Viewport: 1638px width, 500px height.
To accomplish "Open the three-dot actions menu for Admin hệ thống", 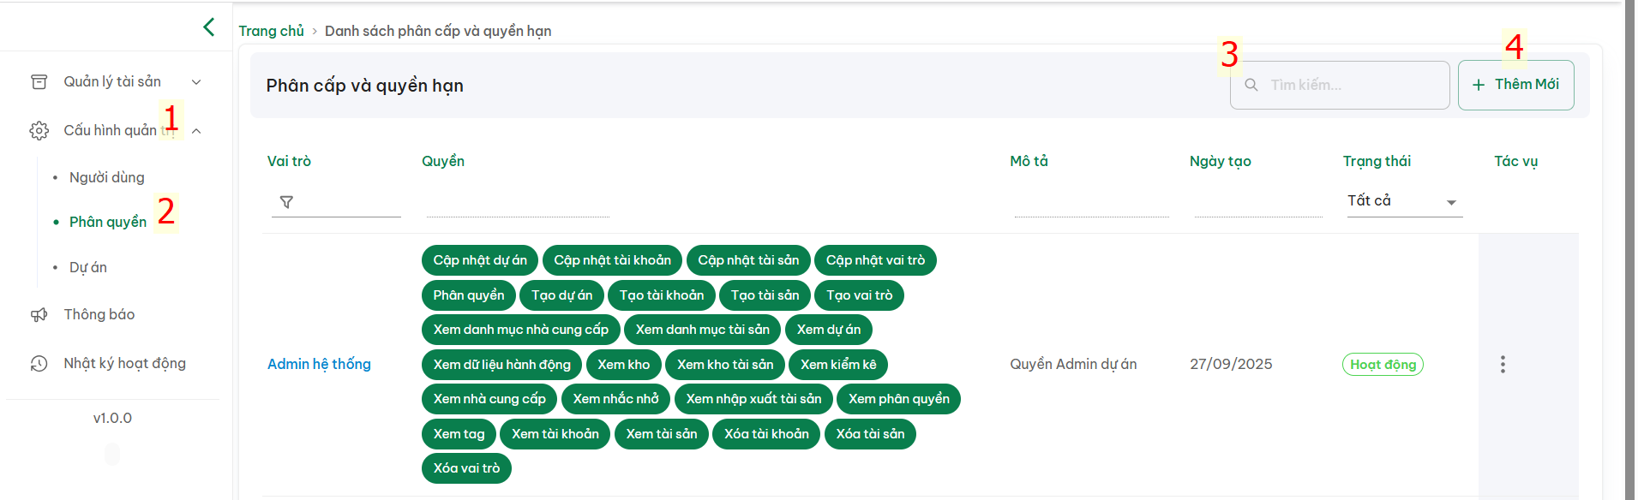I will [1502, 365].
